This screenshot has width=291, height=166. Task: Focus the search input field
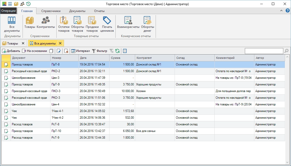coord(264,51)
